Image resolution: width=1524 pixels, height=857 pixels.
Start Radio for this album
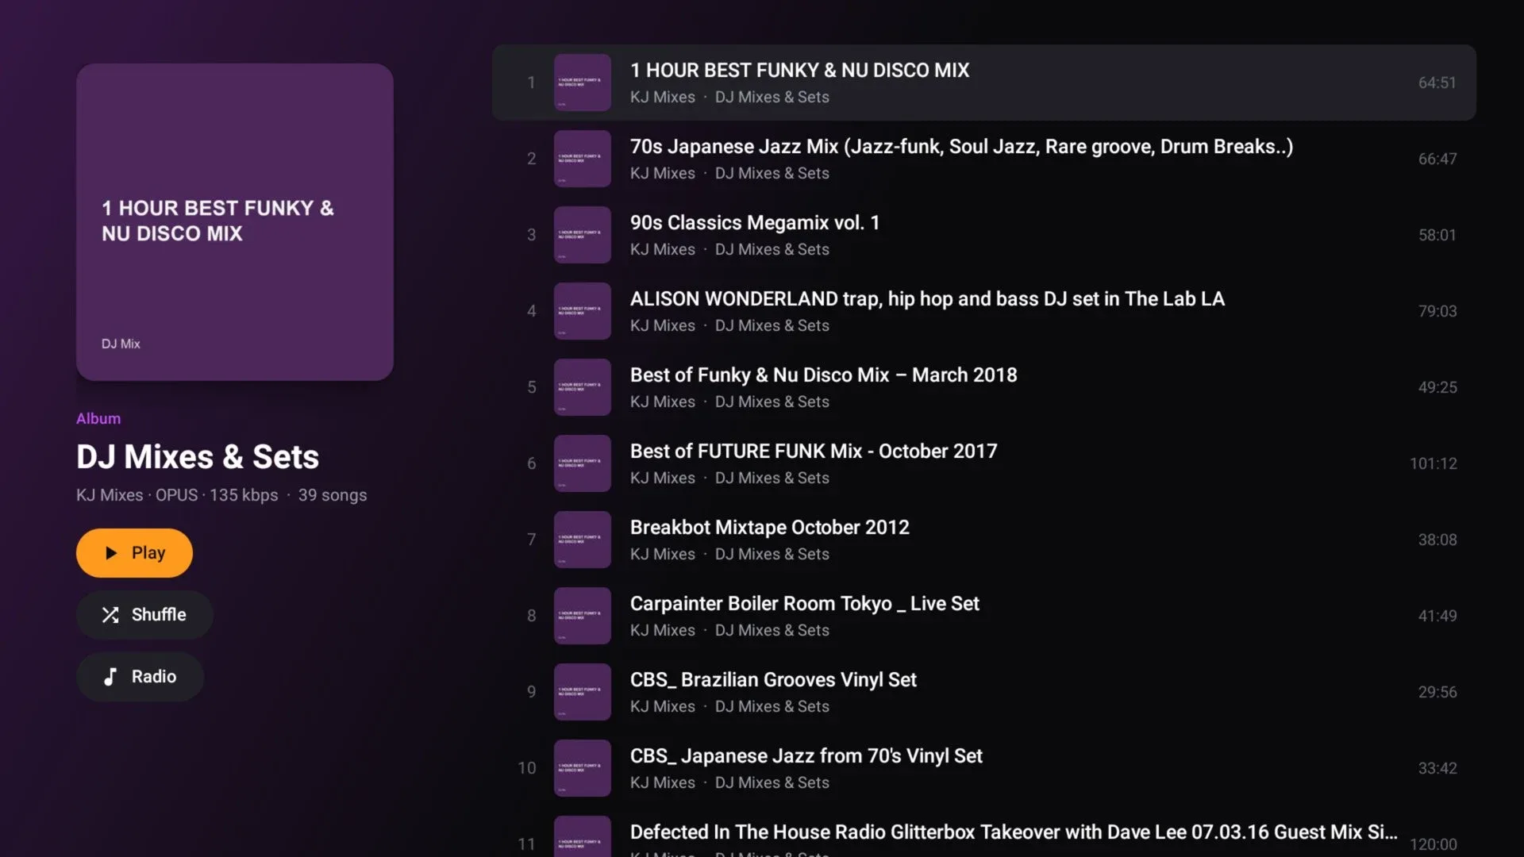click(x=140, y=677)
